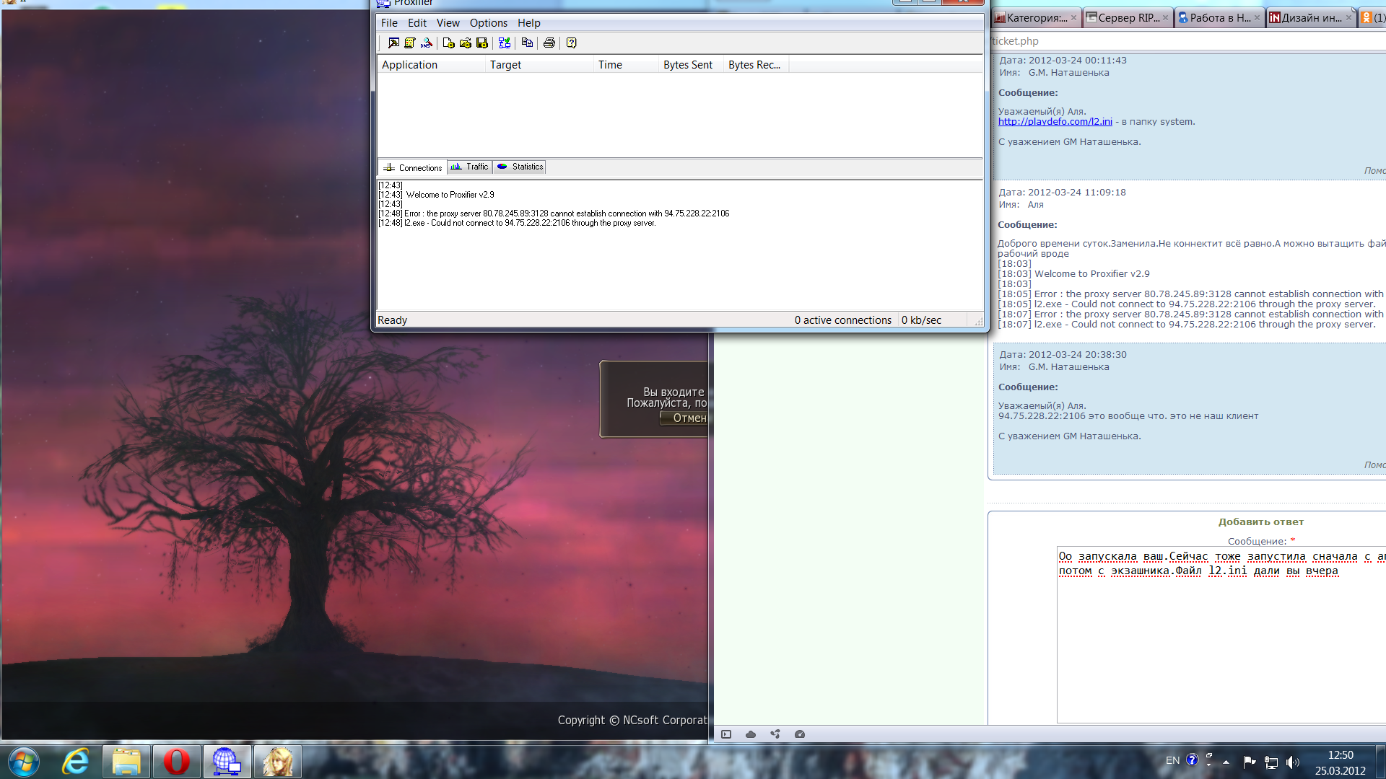Viewport: 1386px width, 779px height.
Task: Click the Opera panel toggle status icon
Action: (726, 734)
